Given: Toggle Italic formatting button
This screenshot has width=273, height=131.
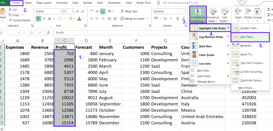Looking at the screenshot, I should [44, 19].
